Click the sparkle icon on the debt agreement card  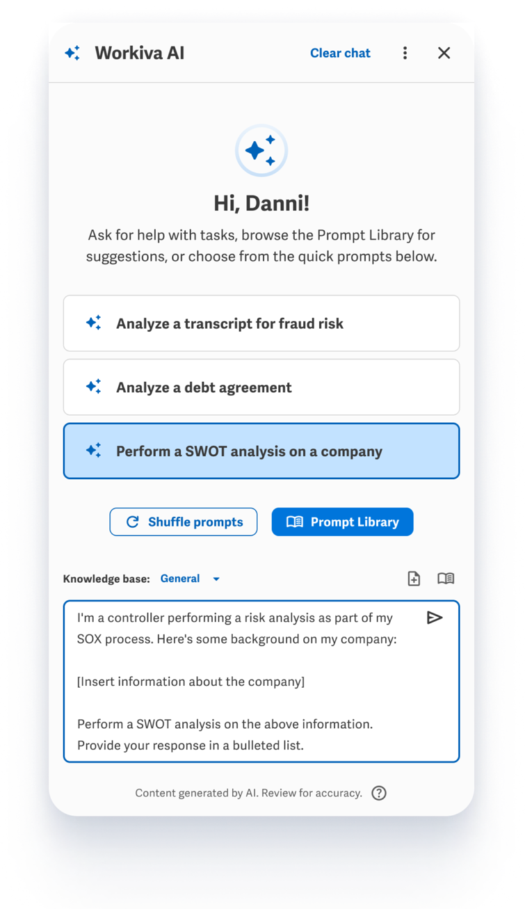click(93, 387)
